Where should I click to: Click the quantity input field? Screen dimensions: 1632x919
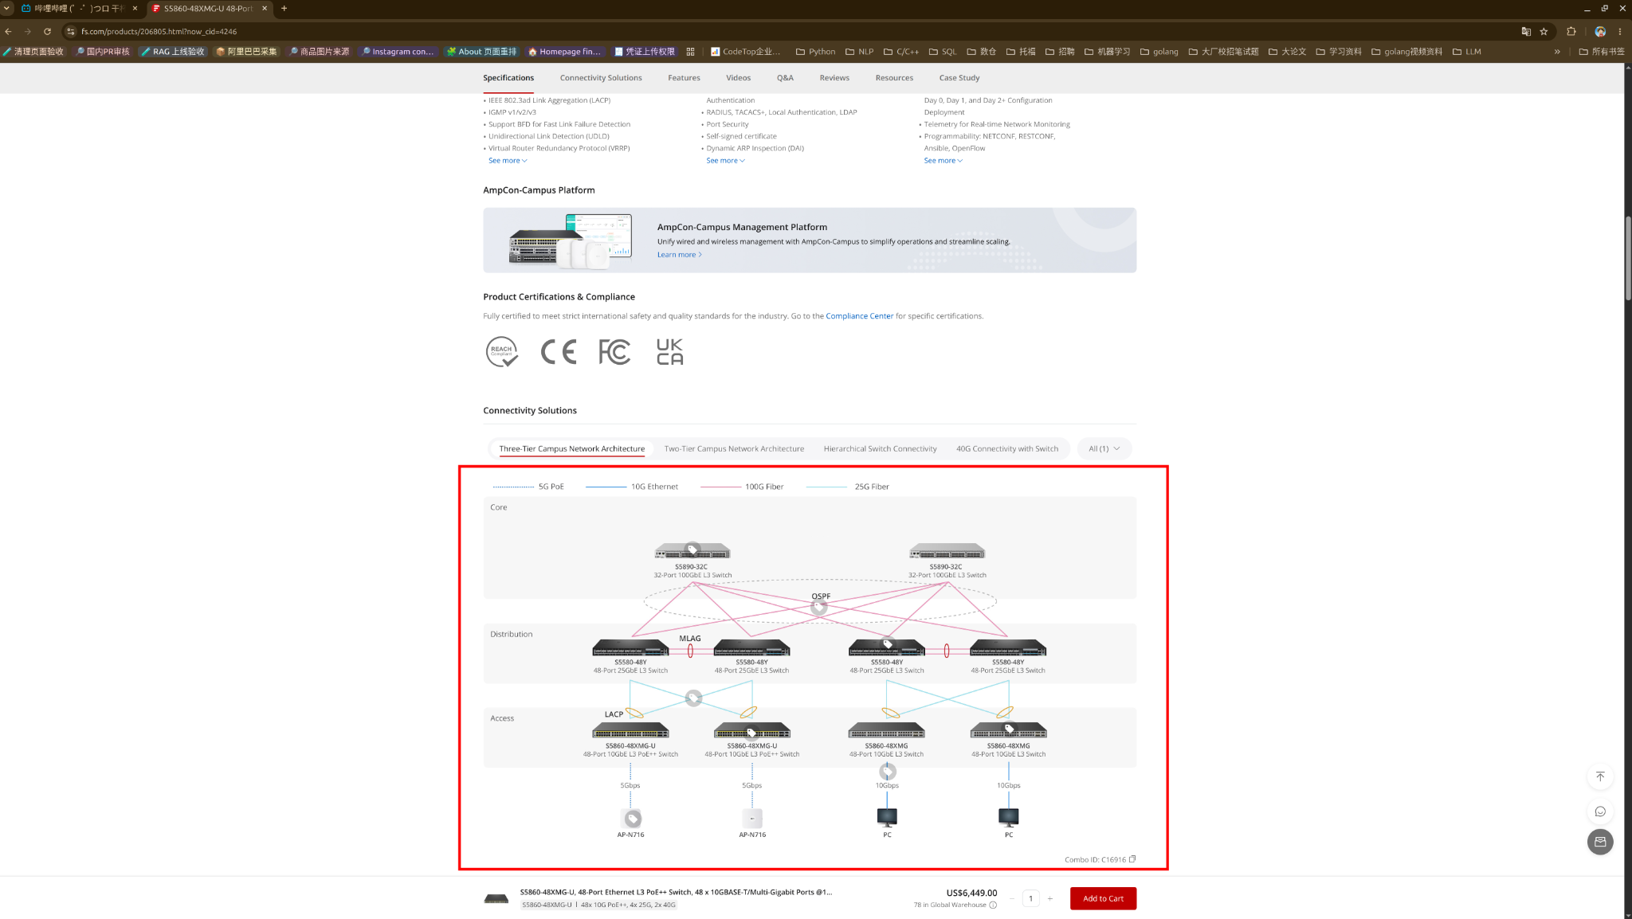tap(1031, 899)
